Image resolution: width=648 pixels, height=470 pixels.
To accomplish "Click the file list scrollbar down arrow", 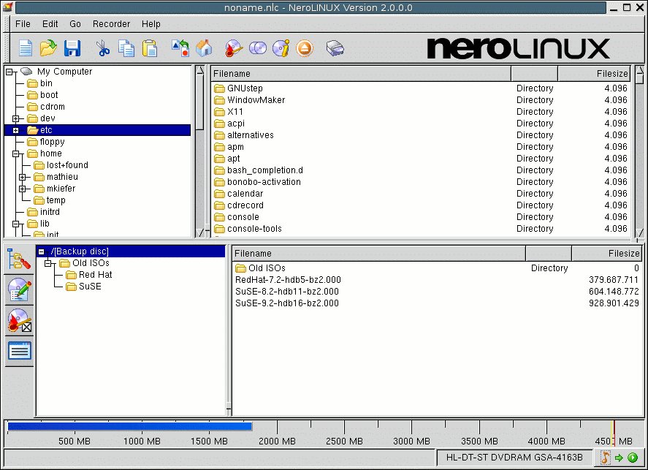I will coord(639,232).
